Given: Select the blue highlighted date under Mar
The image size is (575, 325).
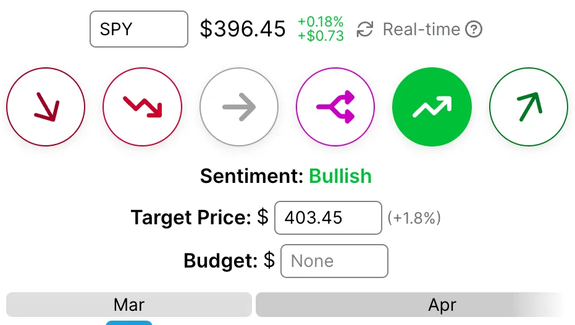Looking at the screenshot, I should 128,323.
